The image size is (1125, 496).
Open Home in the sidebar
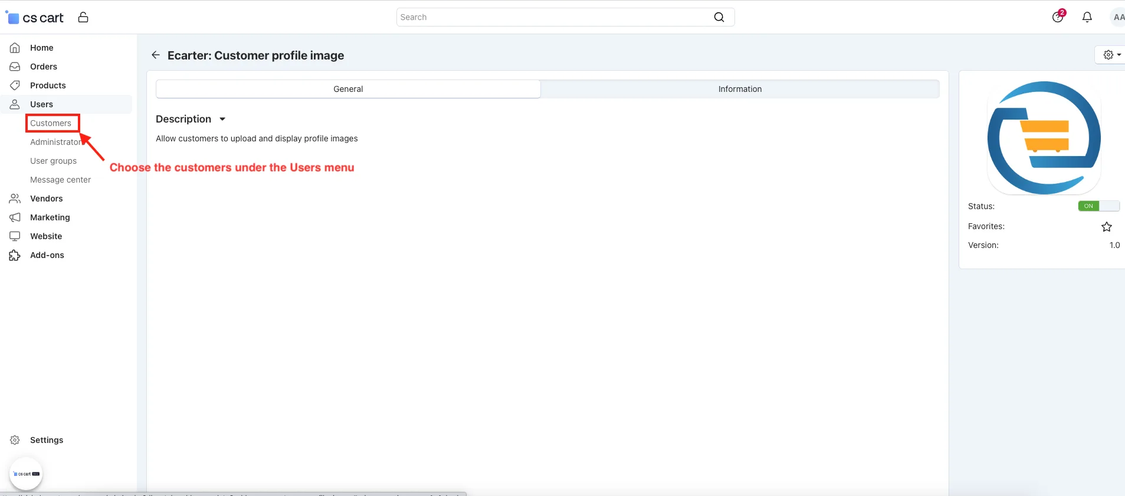pyautogui.click(x=42, y=48)
